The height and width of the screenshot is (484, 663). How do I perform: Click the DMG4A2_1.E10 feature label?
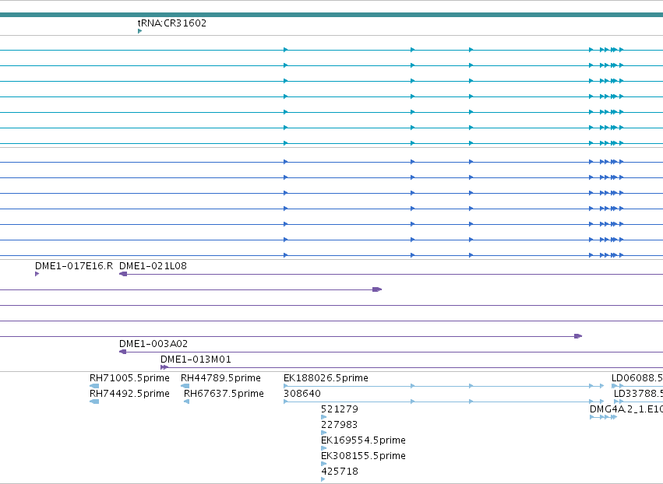click(x=626, y=409)
